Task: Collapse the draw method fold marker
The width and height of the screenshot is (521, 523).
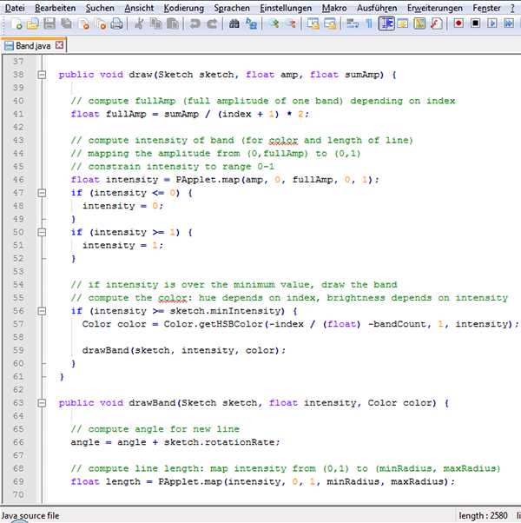Action: pos(42,75)
